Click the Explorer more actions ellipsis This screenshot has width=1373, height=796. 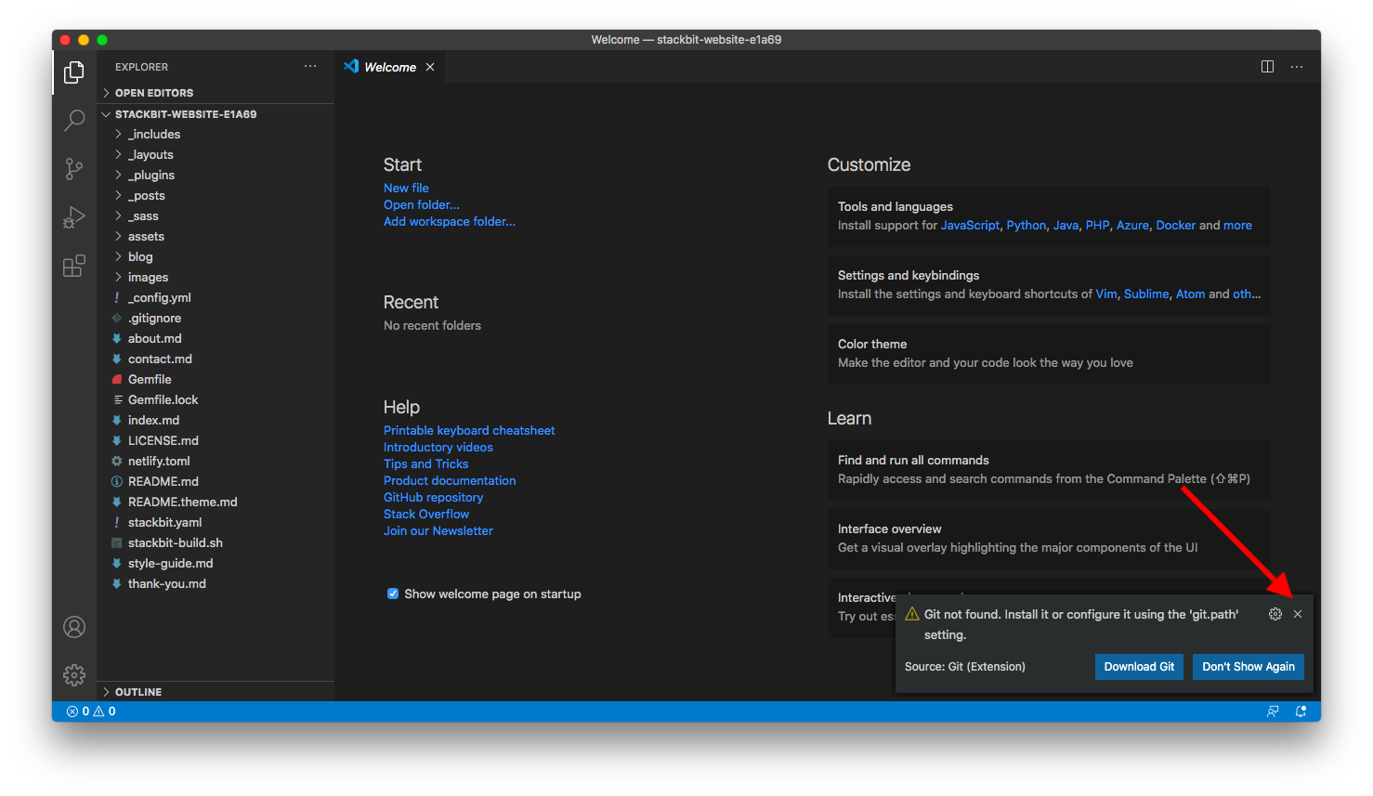[310, 67]
